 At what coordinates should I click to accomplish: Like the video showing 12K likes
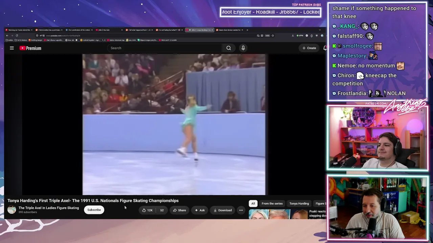[x=147, y=210]
